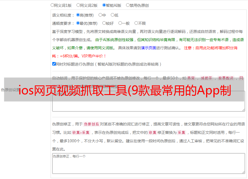The width and height of the screenshot is (248, 179).
Task: Click the resize handle of 伪原创修正 textarea
Action: (243, 172)
